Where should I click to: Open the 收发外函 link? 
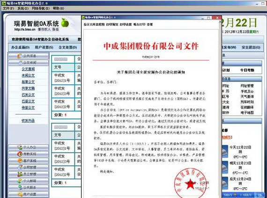coord(28,120)
